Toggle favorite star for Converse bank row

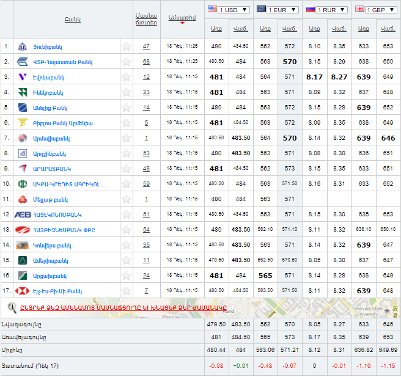(x=126, y=245)
